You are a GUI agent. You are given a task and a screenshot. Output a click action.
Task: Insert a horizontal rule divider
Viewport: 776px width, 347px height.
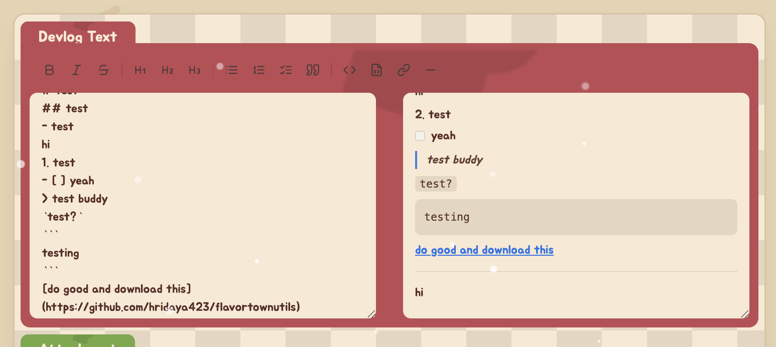[x=431, y=70]
